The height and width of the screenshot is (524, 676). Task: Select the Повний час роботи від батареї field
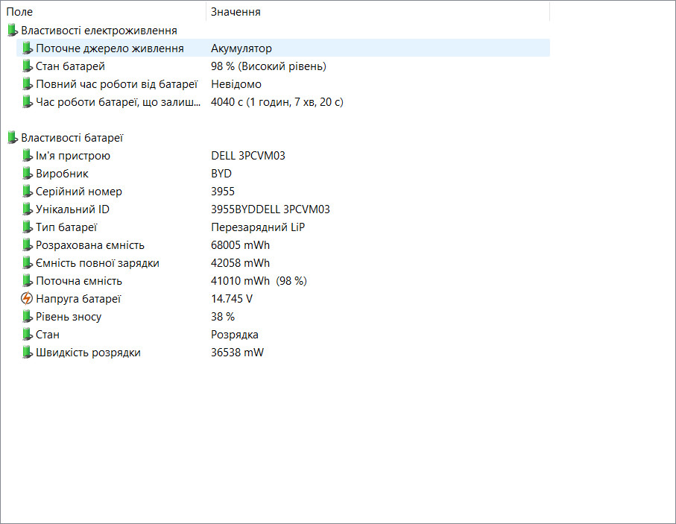[116, 83]
